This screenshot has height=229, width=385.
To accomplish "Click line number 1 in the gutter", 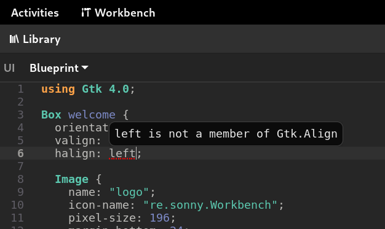I will pyautogui.click(x=21, y=89).
